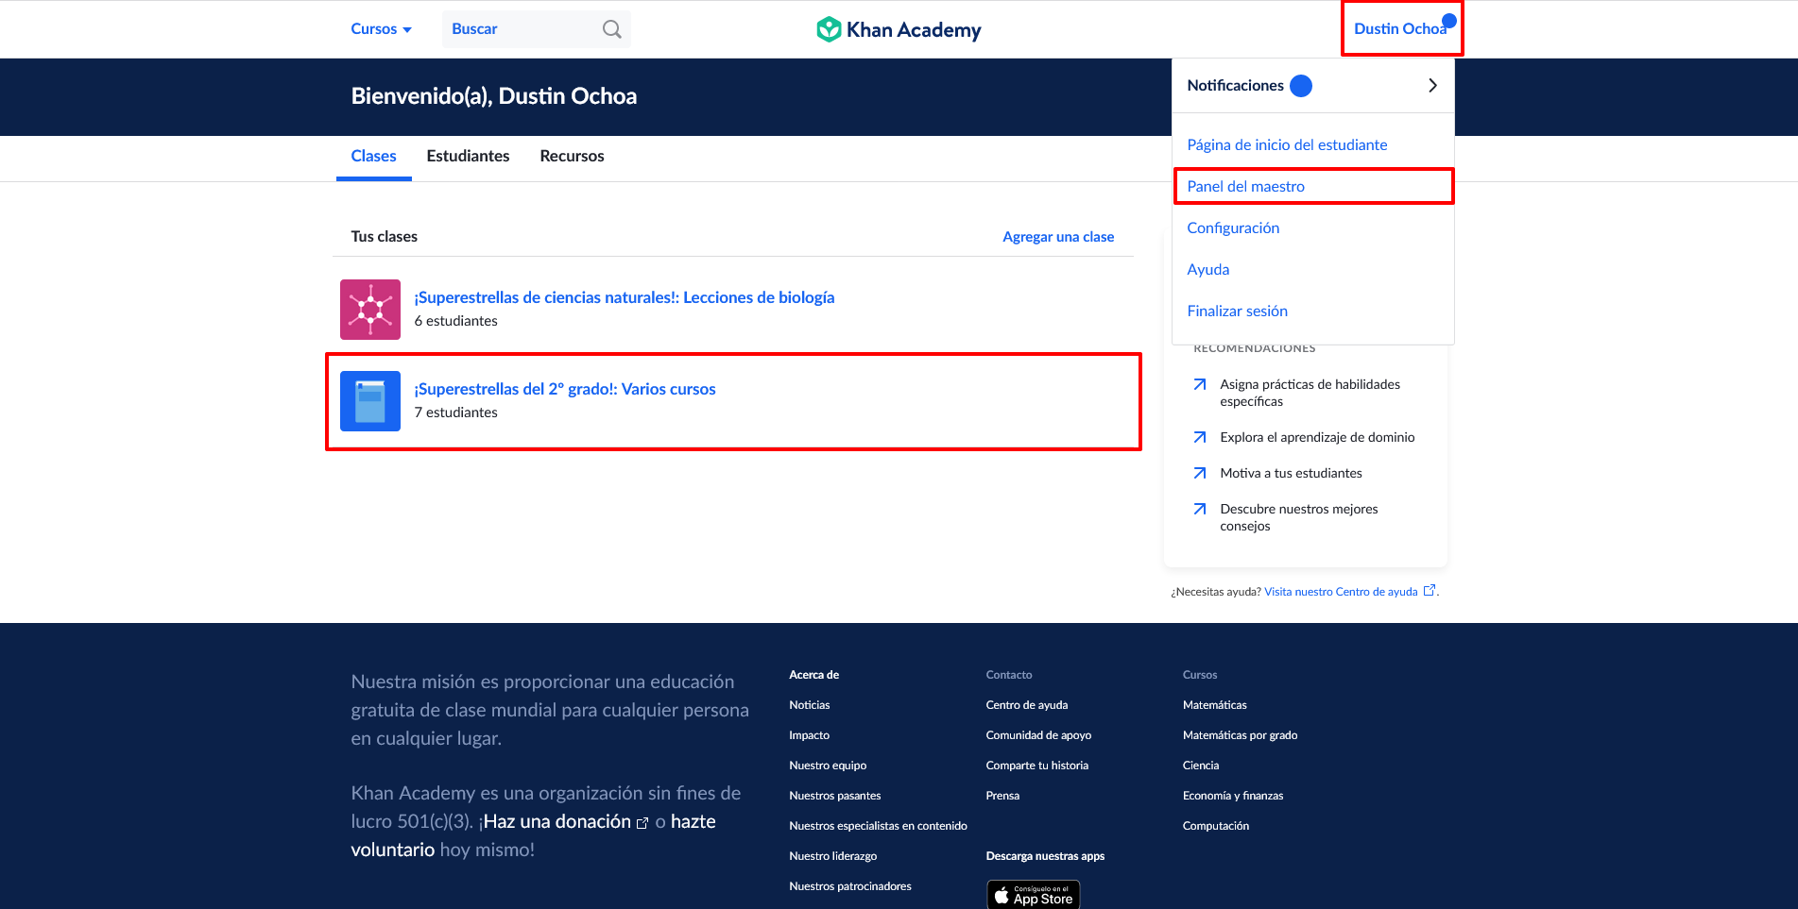Click arrow icon beside Descubre nuestros mejores consejos
The width and height of the screenshot is (1798, 909).
(1200, 509)
